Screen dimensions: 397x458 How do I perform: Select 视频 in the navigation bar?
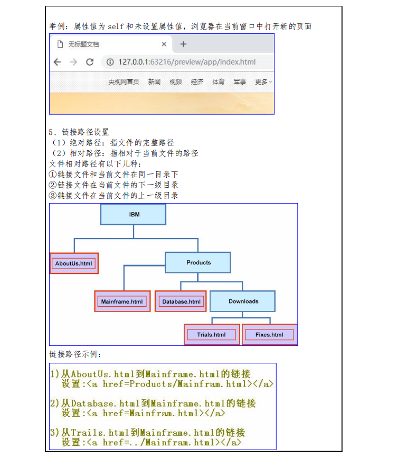[x=176, y=82]
